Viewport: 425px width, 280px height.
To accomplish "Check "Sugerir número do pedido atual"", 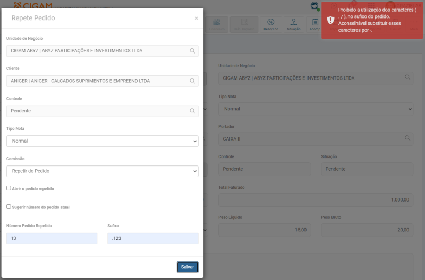I will click(x=8, y=207).
